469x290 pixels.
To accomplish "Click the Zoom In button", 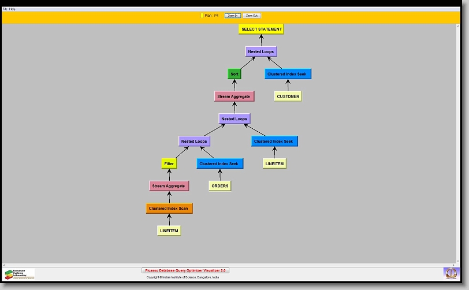I will [x=232, y=16].
